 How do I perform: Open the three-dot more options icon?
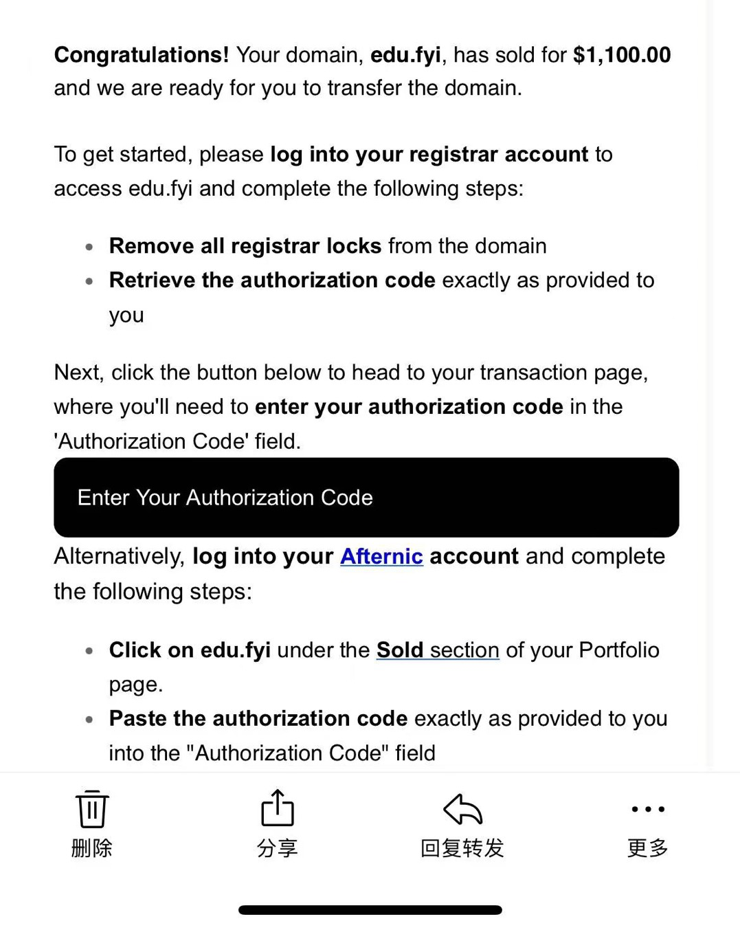(647, 809)
